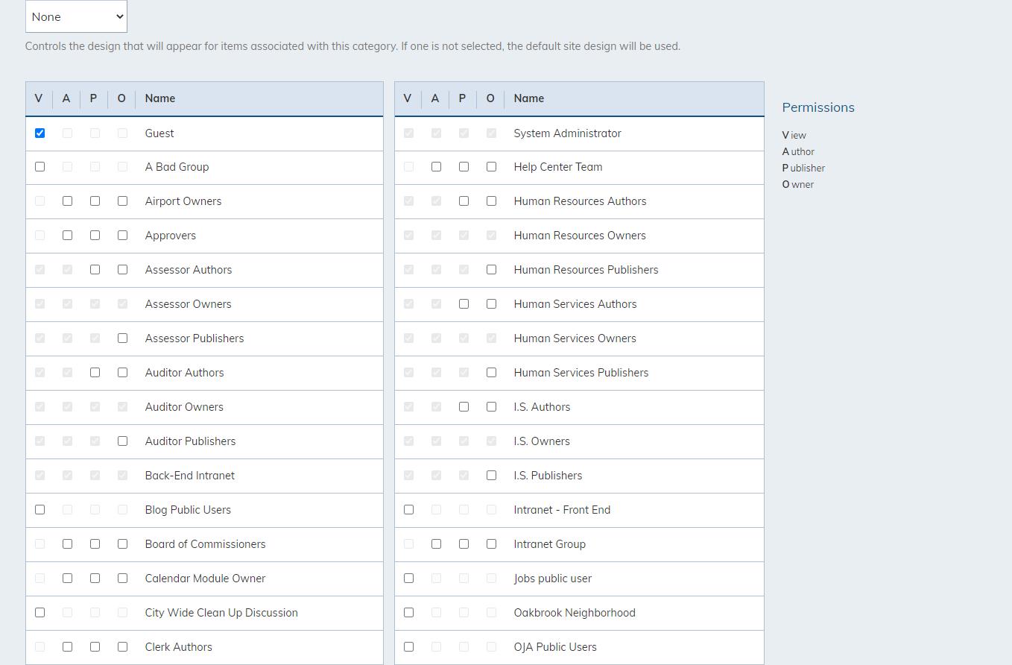Check Owner for Help Center Team
Image resolution: width=1012 pixels, height=665 pixels.
click(492, 167)
